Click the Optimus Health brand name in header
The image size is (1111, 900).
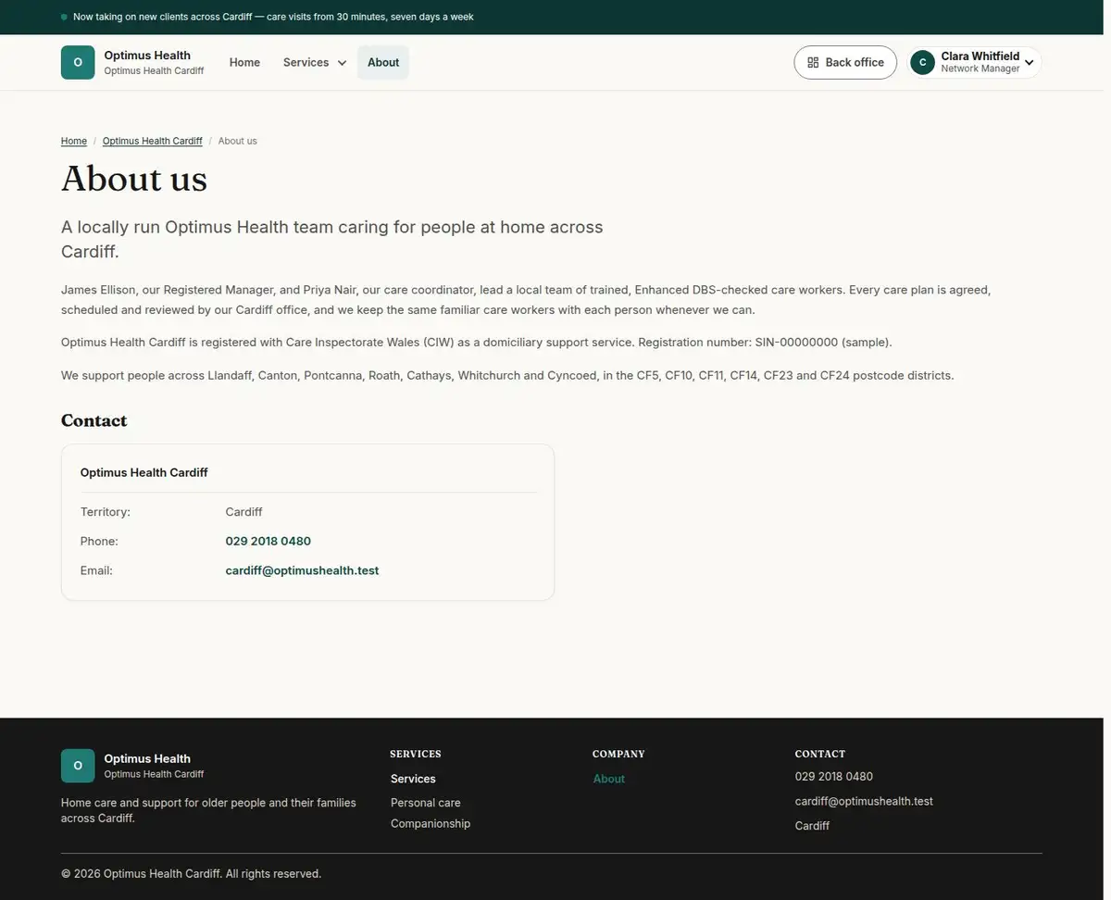(x=147, y=56)
